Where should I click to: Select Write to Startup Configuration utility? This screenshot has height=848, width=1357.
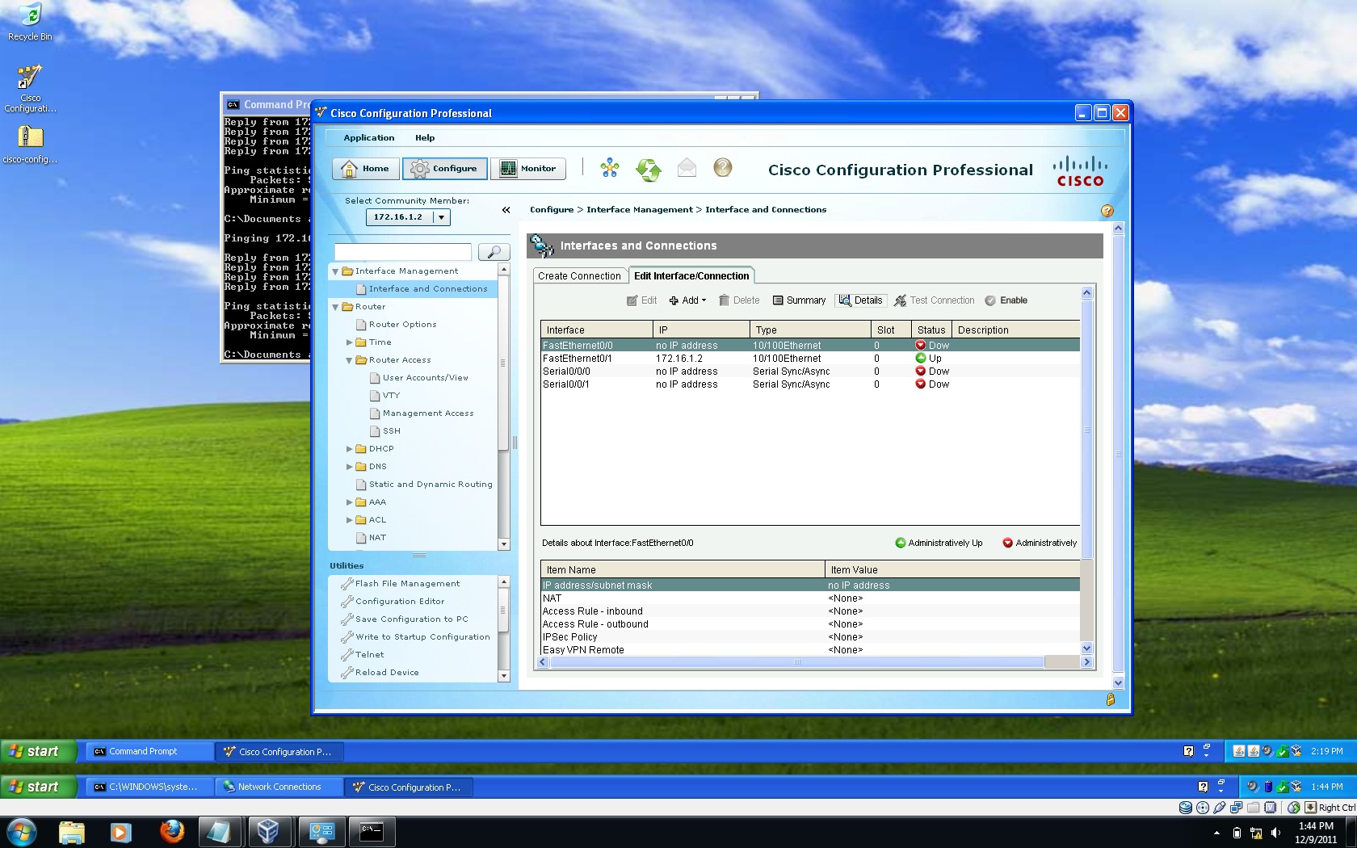[422, 637]
